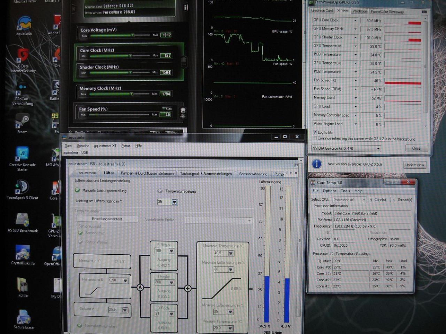
Task: Enable continue refreshing in background checkbox
Action: tap(315, 138)
